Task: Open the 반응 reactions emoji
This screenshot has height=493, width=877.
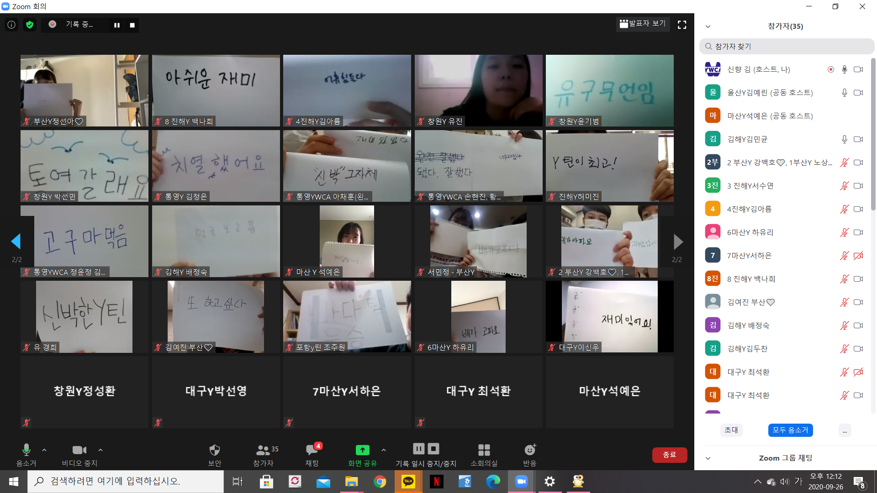Action: point(529,450)
